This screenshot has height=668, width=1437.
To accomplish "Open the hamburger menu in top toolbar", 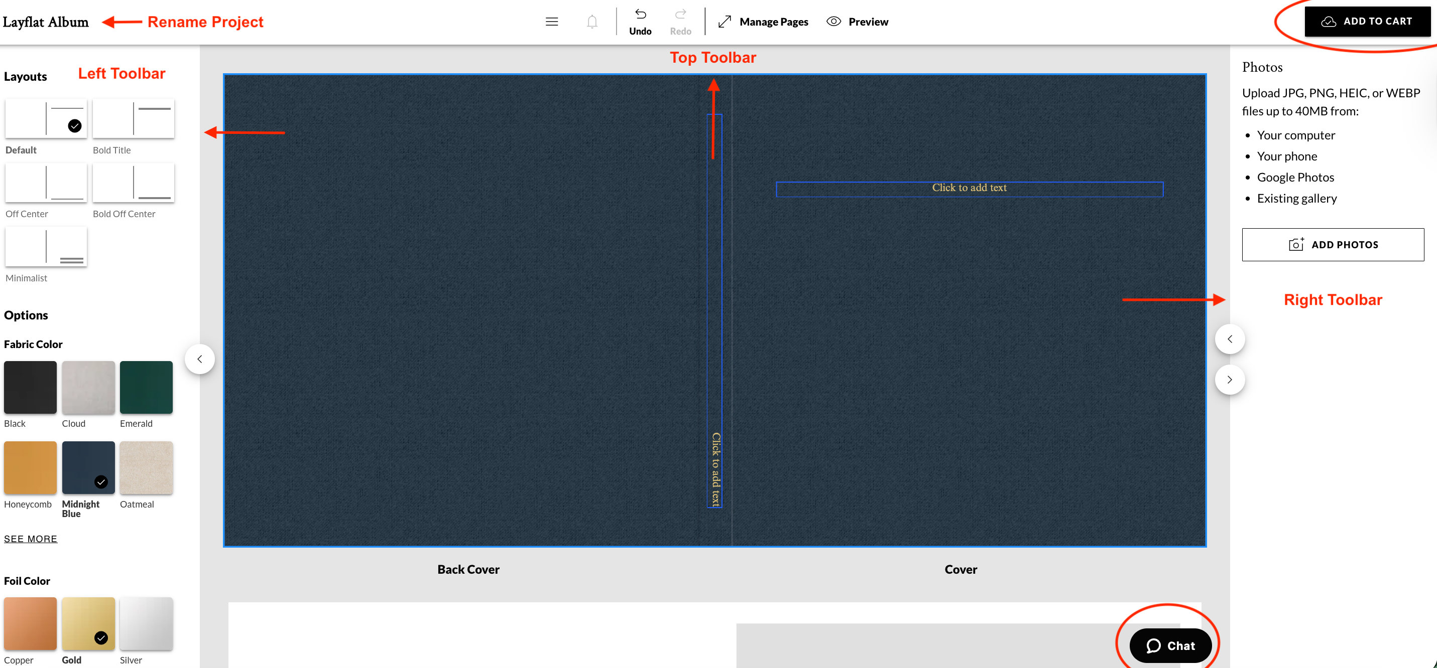I will [x=551, y=21].
